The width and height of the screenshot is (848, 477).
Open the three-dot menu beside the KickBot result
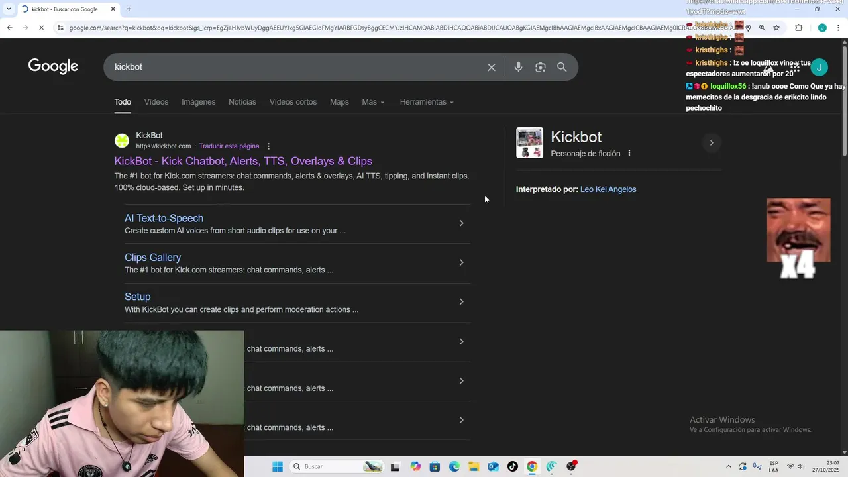[268, 146]
